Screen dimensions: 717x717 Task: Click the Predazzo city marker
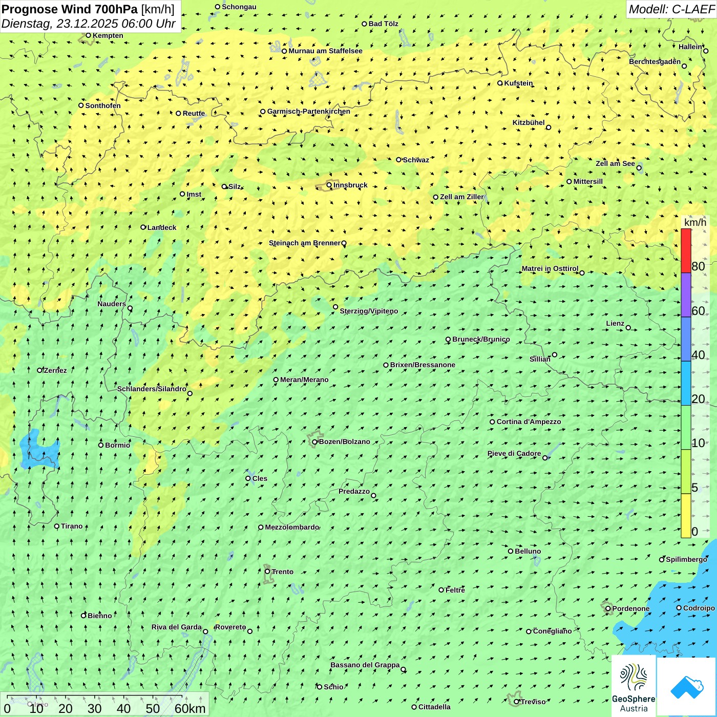coord(373,496)
